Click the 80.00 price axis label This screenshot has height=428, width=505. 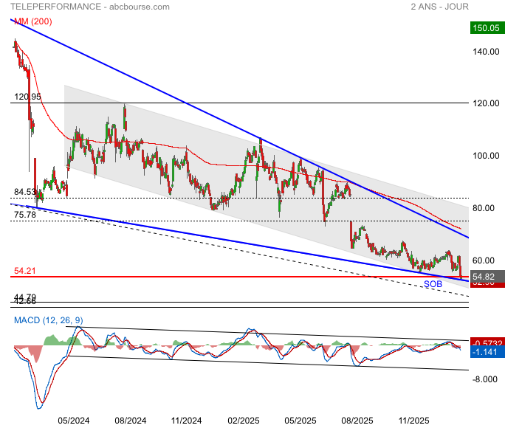click(x=484, y=208)
